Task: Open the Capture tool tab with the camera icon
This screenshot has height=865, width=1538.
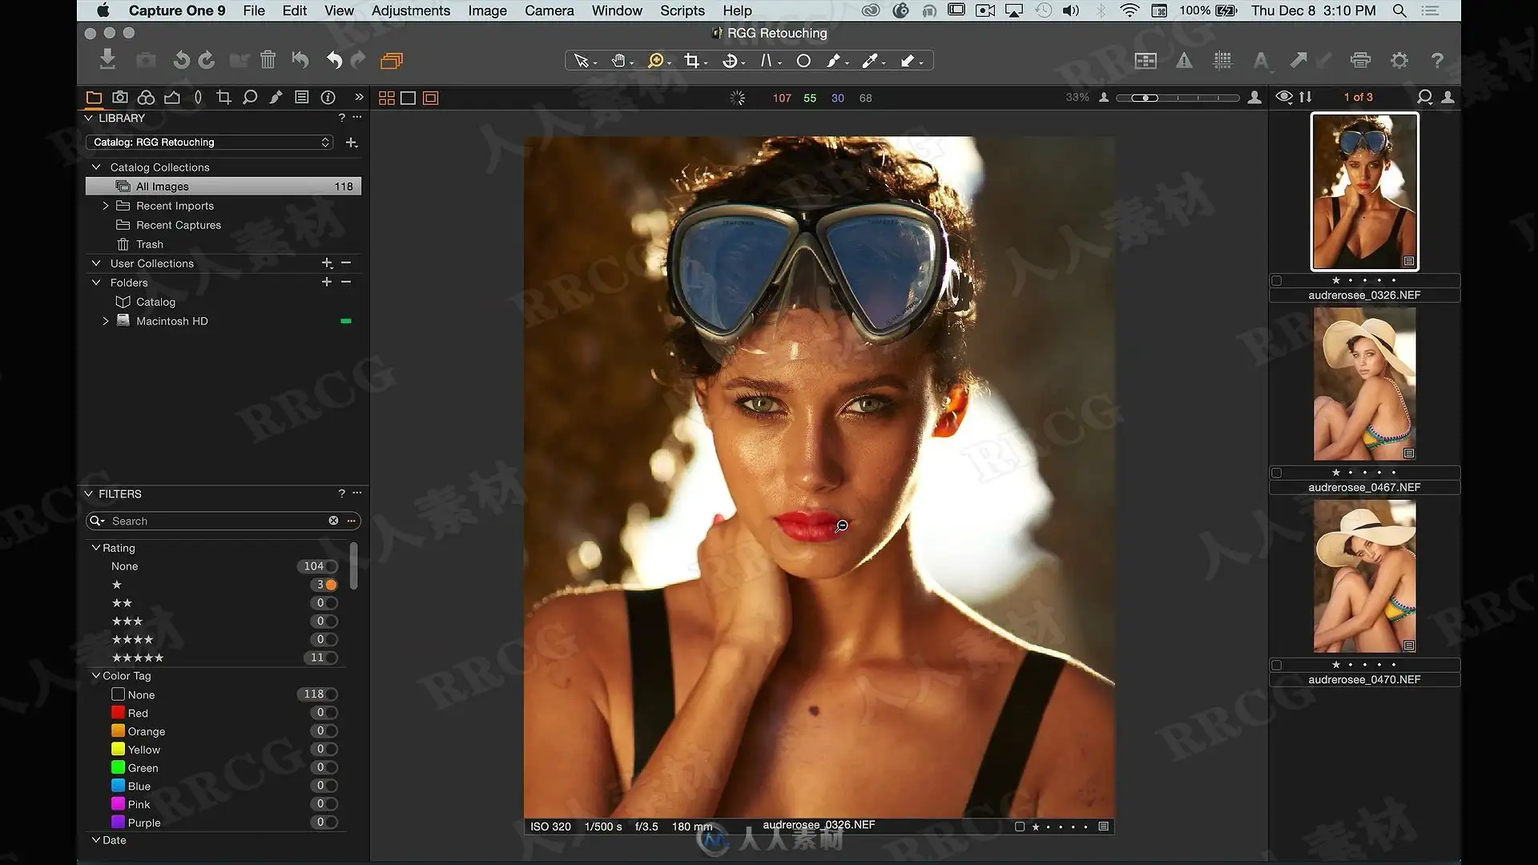Action: point(120,98)
